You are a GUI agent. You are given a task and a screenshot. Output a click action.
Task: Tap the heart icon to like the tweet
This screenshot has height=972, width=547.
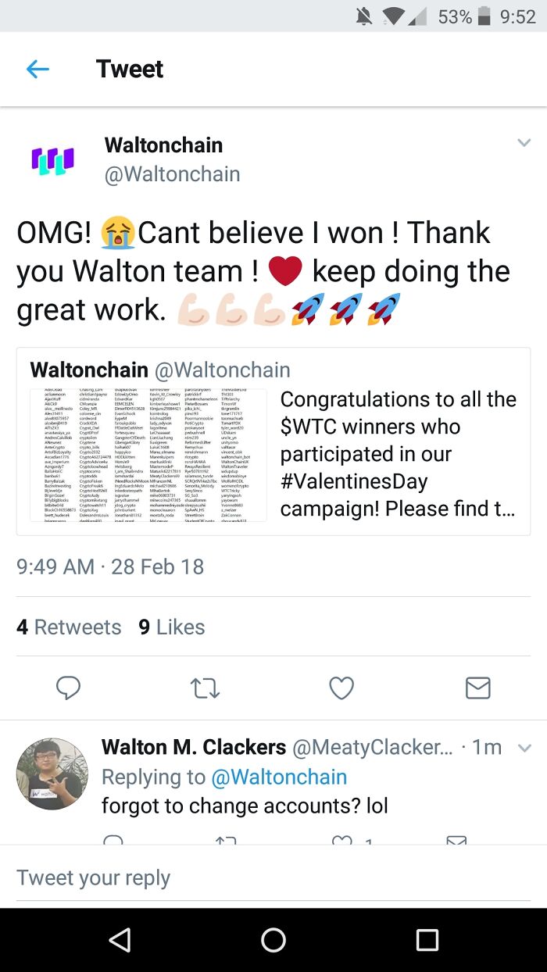pos(341,688)
